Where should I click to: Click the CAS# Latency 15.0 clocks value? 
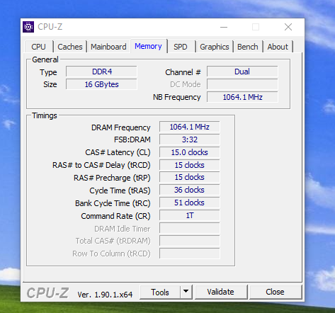point(190,152)
